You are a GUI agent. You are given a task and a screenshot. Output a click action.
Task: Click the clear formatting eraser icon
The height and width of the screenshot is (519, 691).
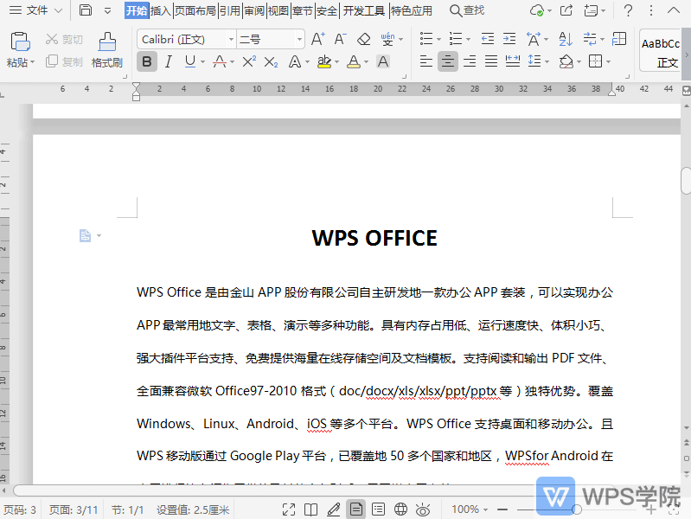point(363,39)
